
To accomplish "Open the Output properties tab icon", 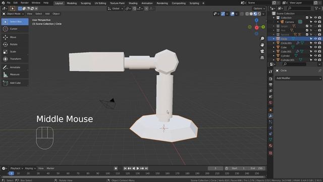I will pyautogui.click(x=271, y=85).
